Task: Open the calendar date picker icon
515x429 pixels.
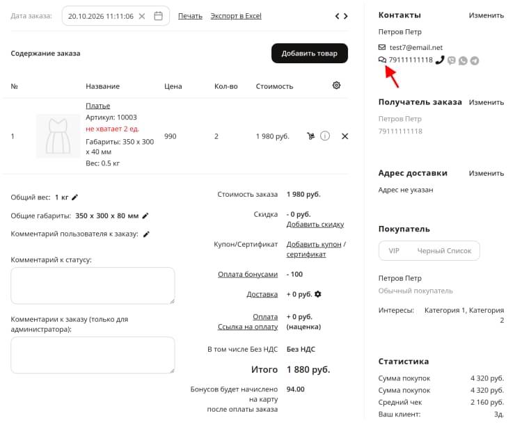Action: coord(158,16)
